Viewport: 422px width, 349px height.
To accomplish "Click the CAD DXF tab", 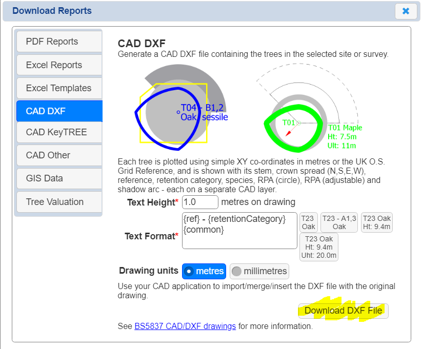I will point(59,111).
